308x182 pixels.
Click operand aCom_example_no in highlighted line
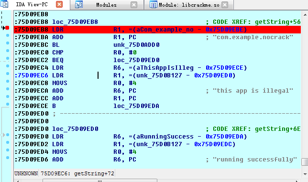165,30
